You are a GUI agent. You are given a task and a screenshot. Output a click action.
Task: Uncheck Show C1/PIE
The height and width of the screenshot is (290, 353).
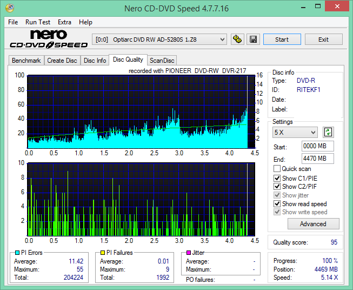pos(277,178)
